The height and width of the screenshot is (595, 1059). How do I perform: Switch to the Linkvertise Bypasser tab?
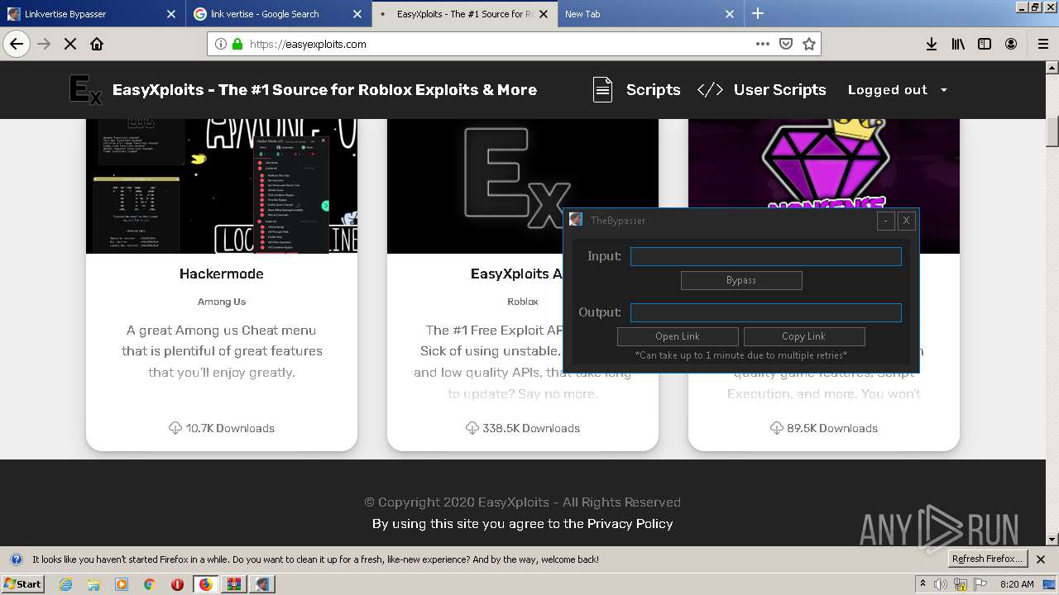(x=93, y=14)
